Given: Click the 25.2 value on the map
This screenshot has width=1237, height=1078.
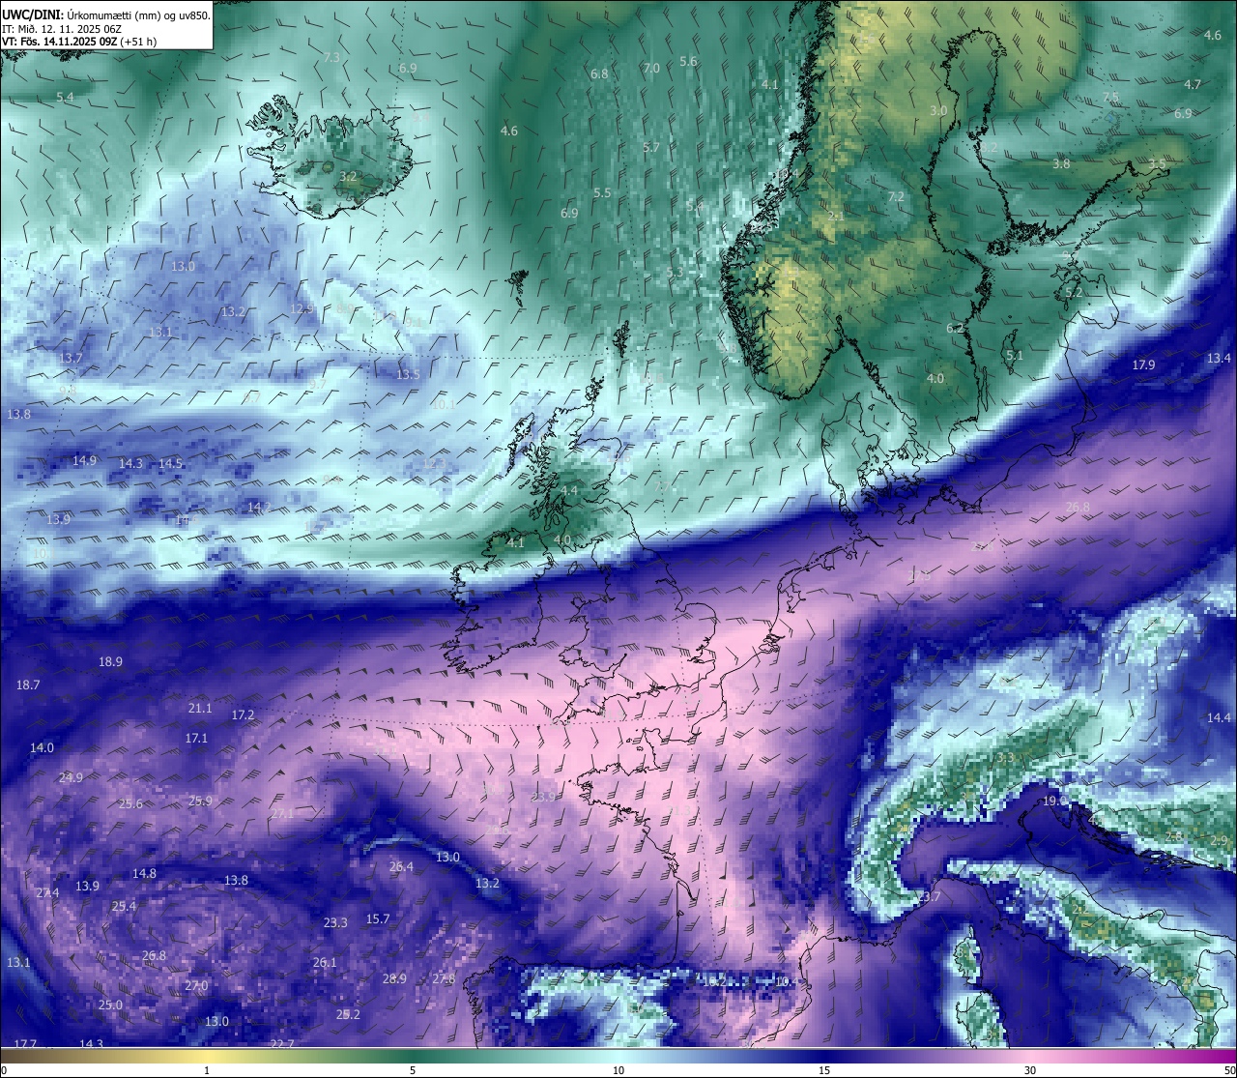Looking at the screenshot, I should (348, 1015).
